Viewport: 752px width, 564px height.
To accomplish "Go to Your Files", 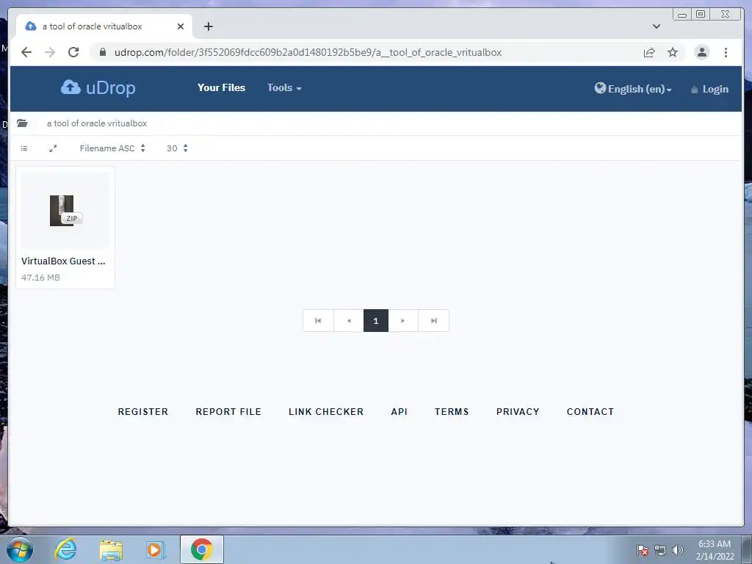I will 221,88.
